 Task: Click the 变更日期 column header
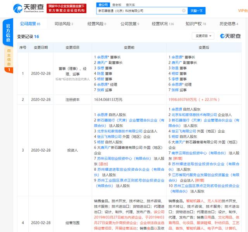pyautogui.click(x=41, y=47)
